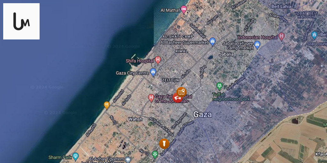
Task: Click the Sharm Park marker
Action: coord(75,157)
